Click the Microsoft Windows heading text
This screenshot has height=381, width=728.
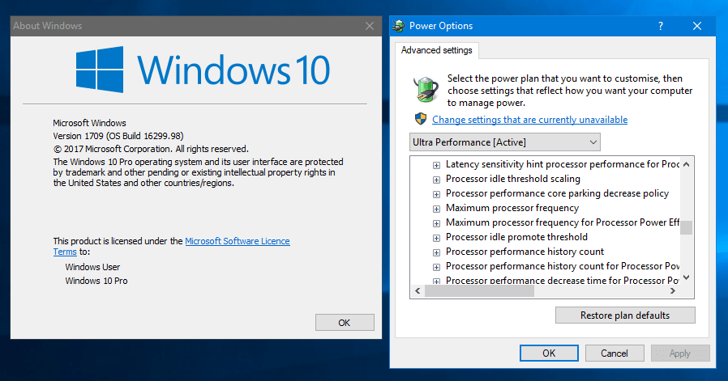coord(89,123)
